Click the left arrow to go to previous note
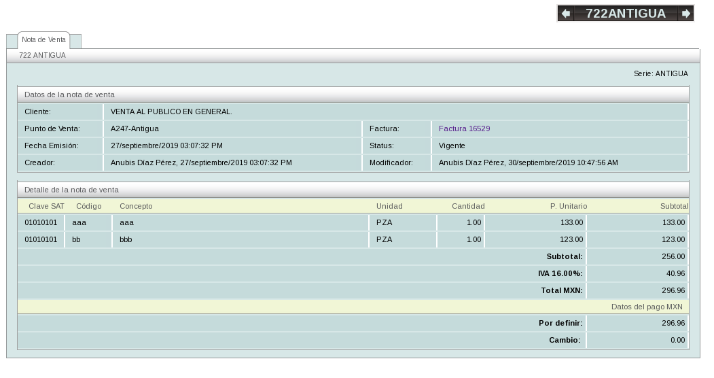The height and width of the screenshot is (378, 714). tap(565, 14)
